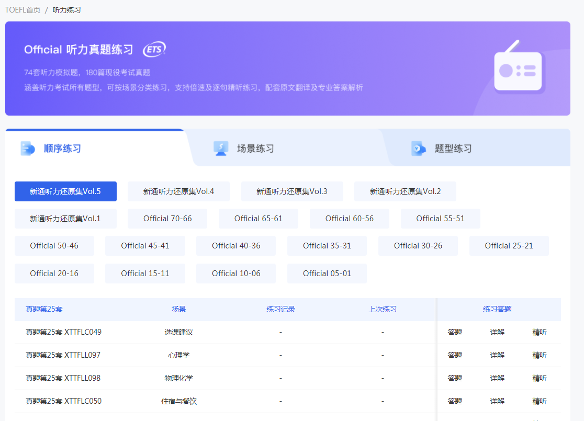This screenshot has width=584, height=421.
Task: Choose Official 70-66 set
Action: [167, 219]
